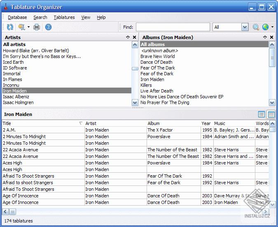This screenshot has width=278, height=227.
Task: Click the Albums list vertical scrollbar thumb
Action: pyautogui.click(x=272, y=58)
